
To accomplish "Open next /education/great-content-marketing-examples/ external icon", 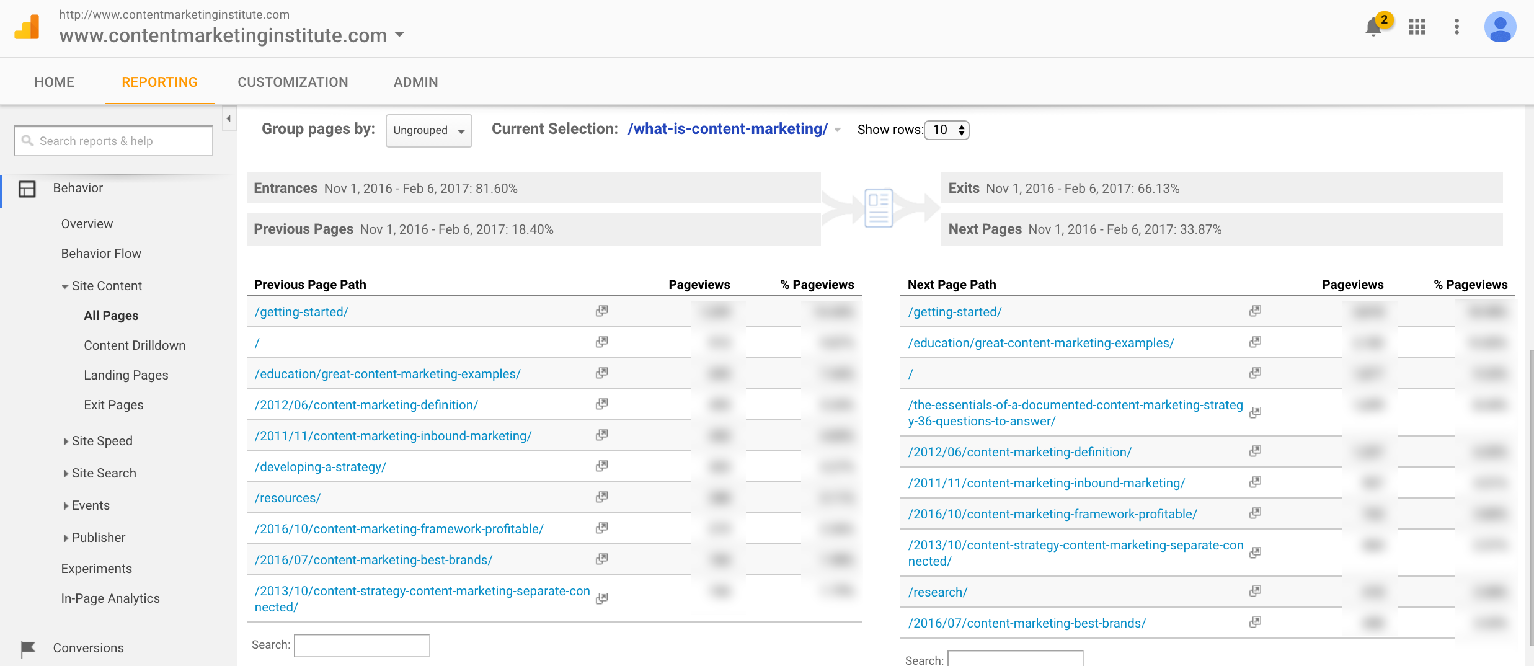I will click(1255, 342).
